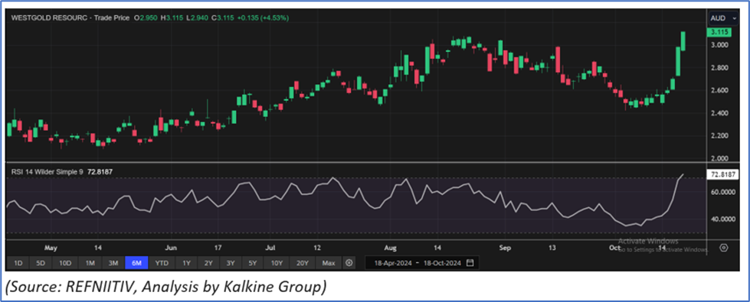Set chart range to 1Y
This screenshot has height=302, width=750.
(187, 263)
